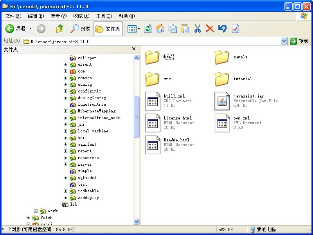Click the Forward green arrow button

(x=41, y=29)
